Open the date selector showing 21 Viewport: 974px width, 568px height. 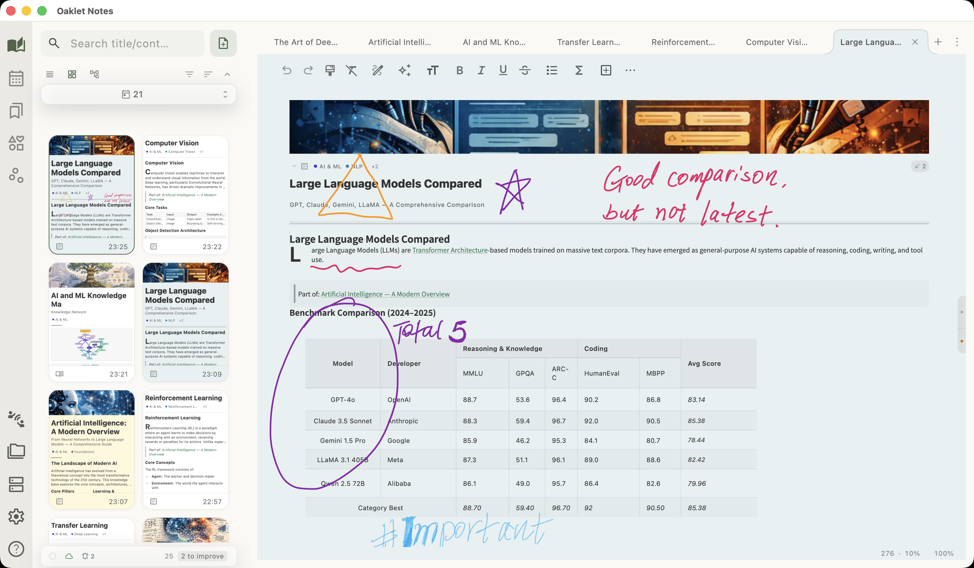pos(138,94)
